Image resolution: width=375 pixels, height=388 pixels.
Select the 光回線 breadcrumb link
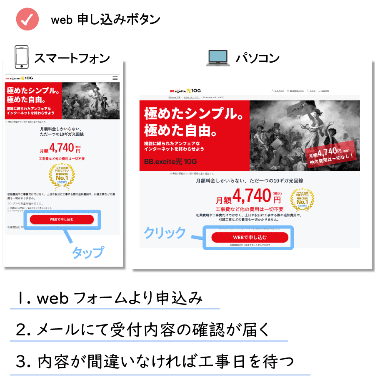tap(191, 97)
